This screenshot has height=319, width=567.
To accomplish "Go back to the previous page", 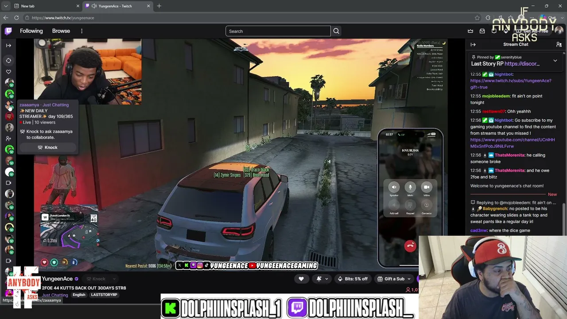I will pyautogui.click(x=6, y=18).
